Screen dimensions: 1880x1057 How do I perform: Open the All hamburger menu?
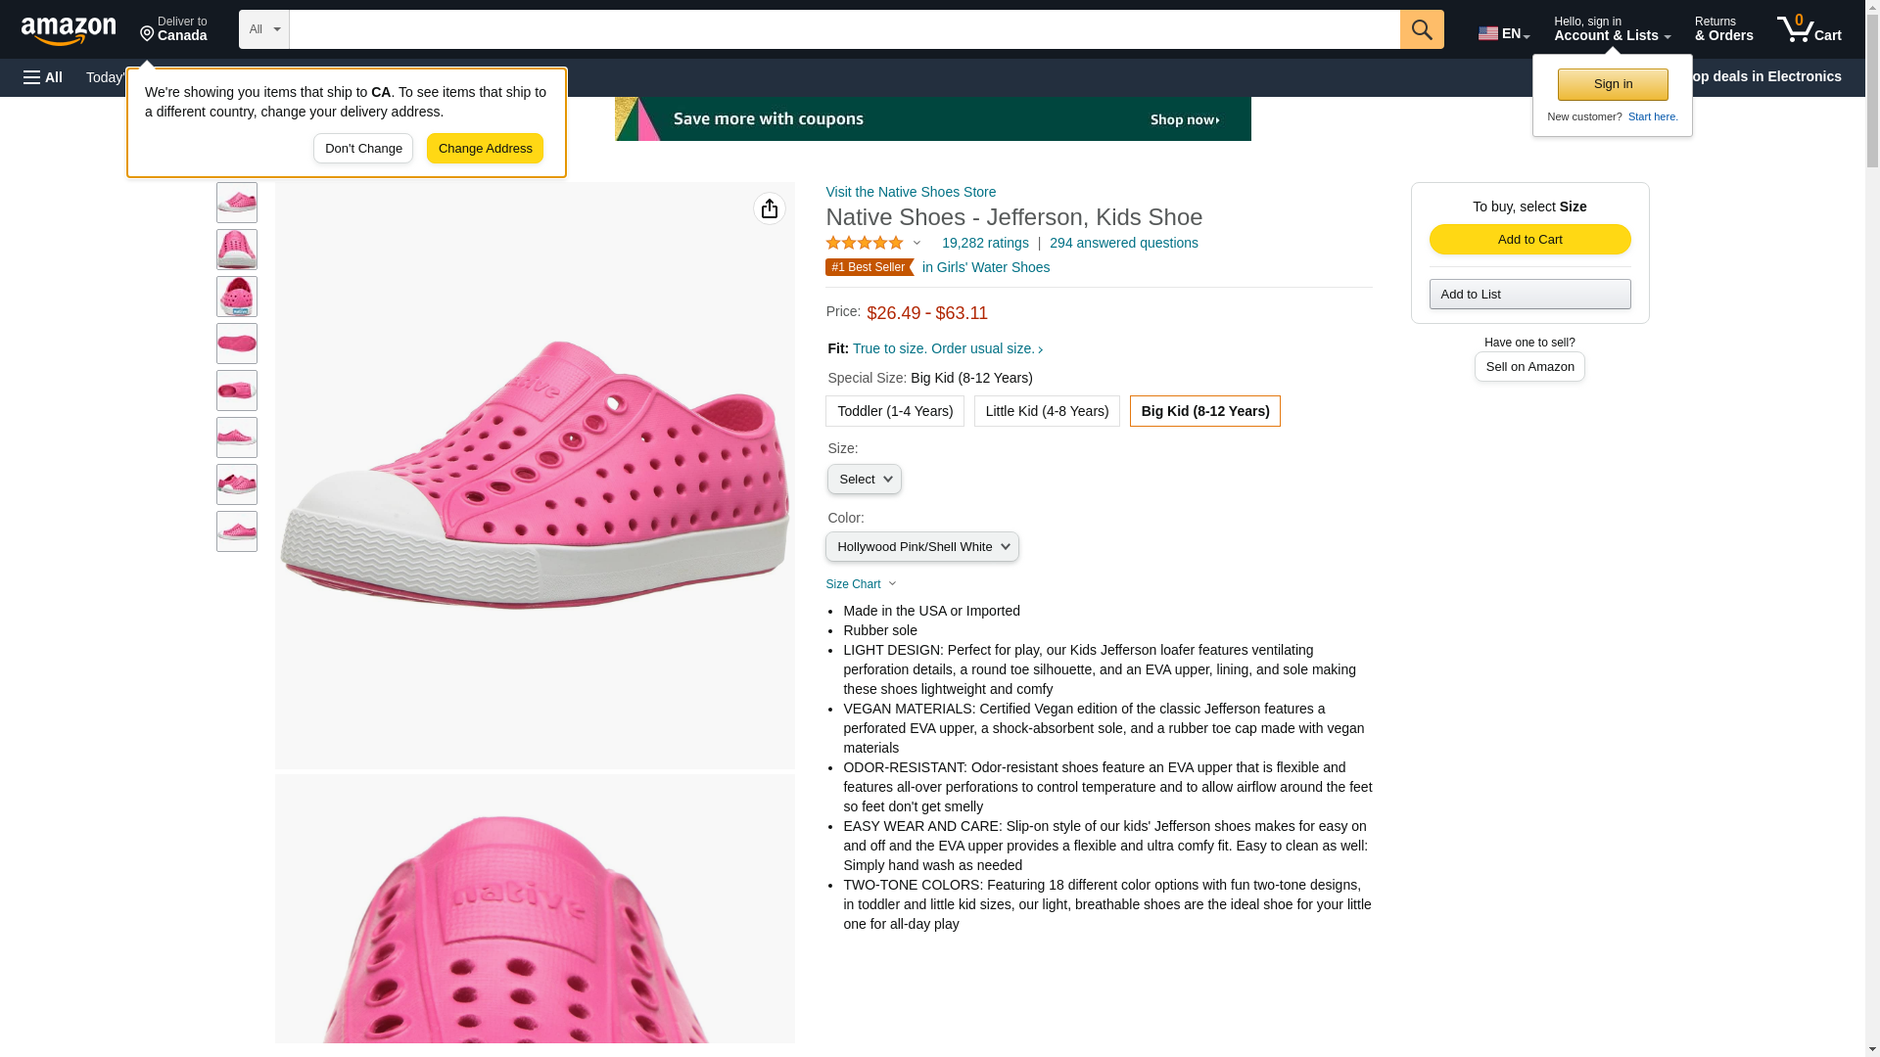pos(43,77)
